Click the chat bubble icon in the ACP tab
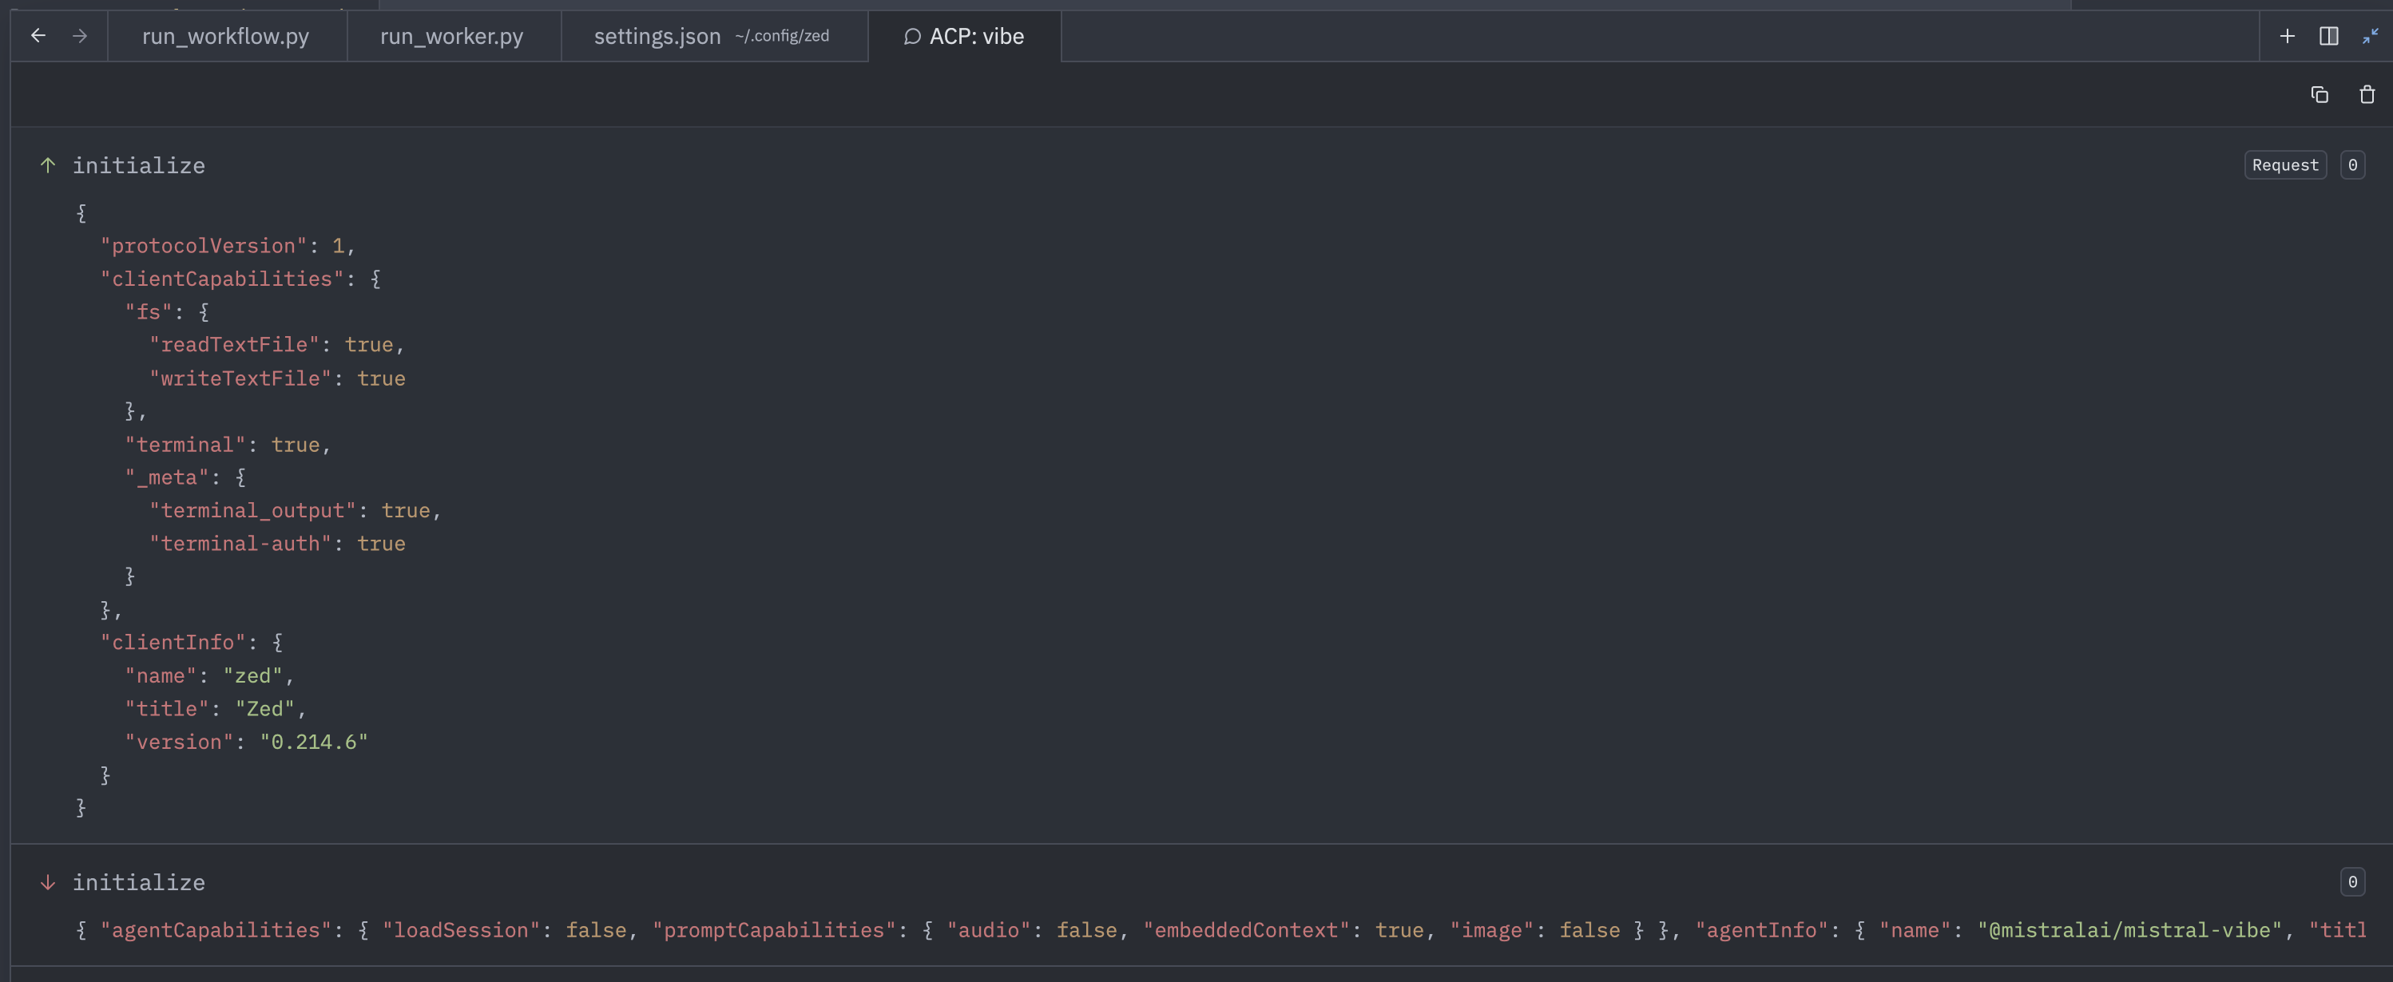Viewport: 2393px width, 982px height. tap(912, 36)
